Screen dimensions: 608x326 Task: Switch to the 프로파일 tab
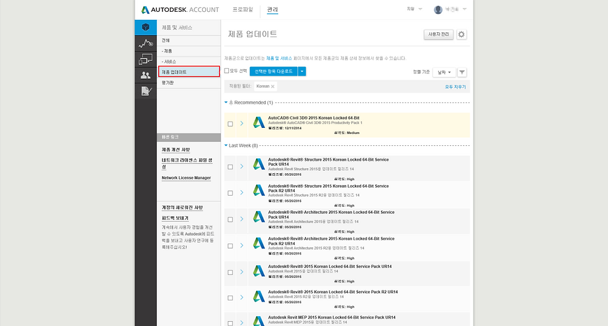coord(243,9)
